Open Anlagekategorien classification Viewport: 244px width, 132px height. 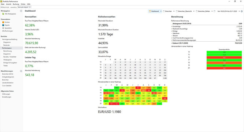(8, 77)
